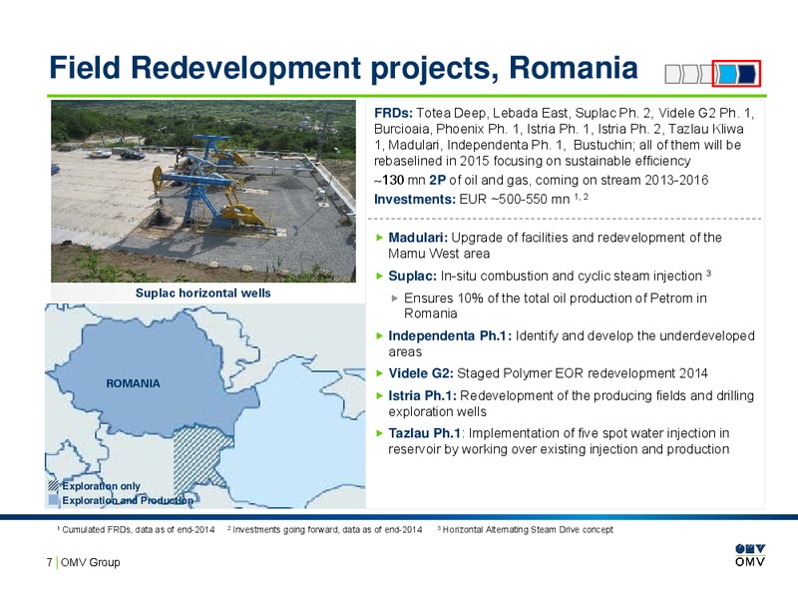Screen dimensions: 798x599
Task: Click the green arrow beside Istria Ph.1
Action: pos(379,395)
